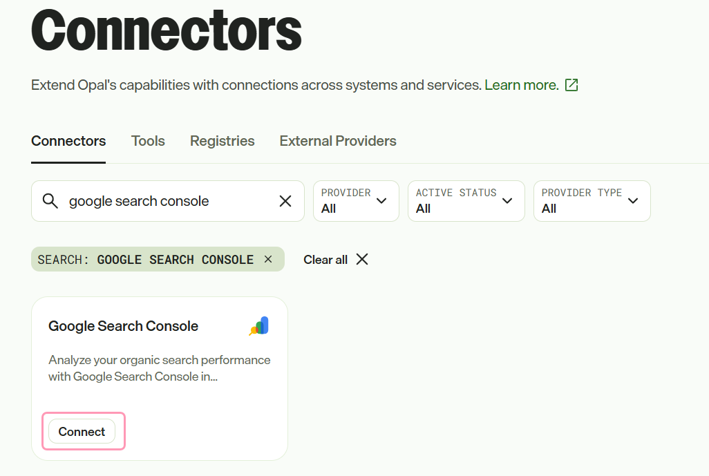Image resolution: width=709 pixels, height=476 pixels.
Task: Select the Connectors tab
Action: 68,141
